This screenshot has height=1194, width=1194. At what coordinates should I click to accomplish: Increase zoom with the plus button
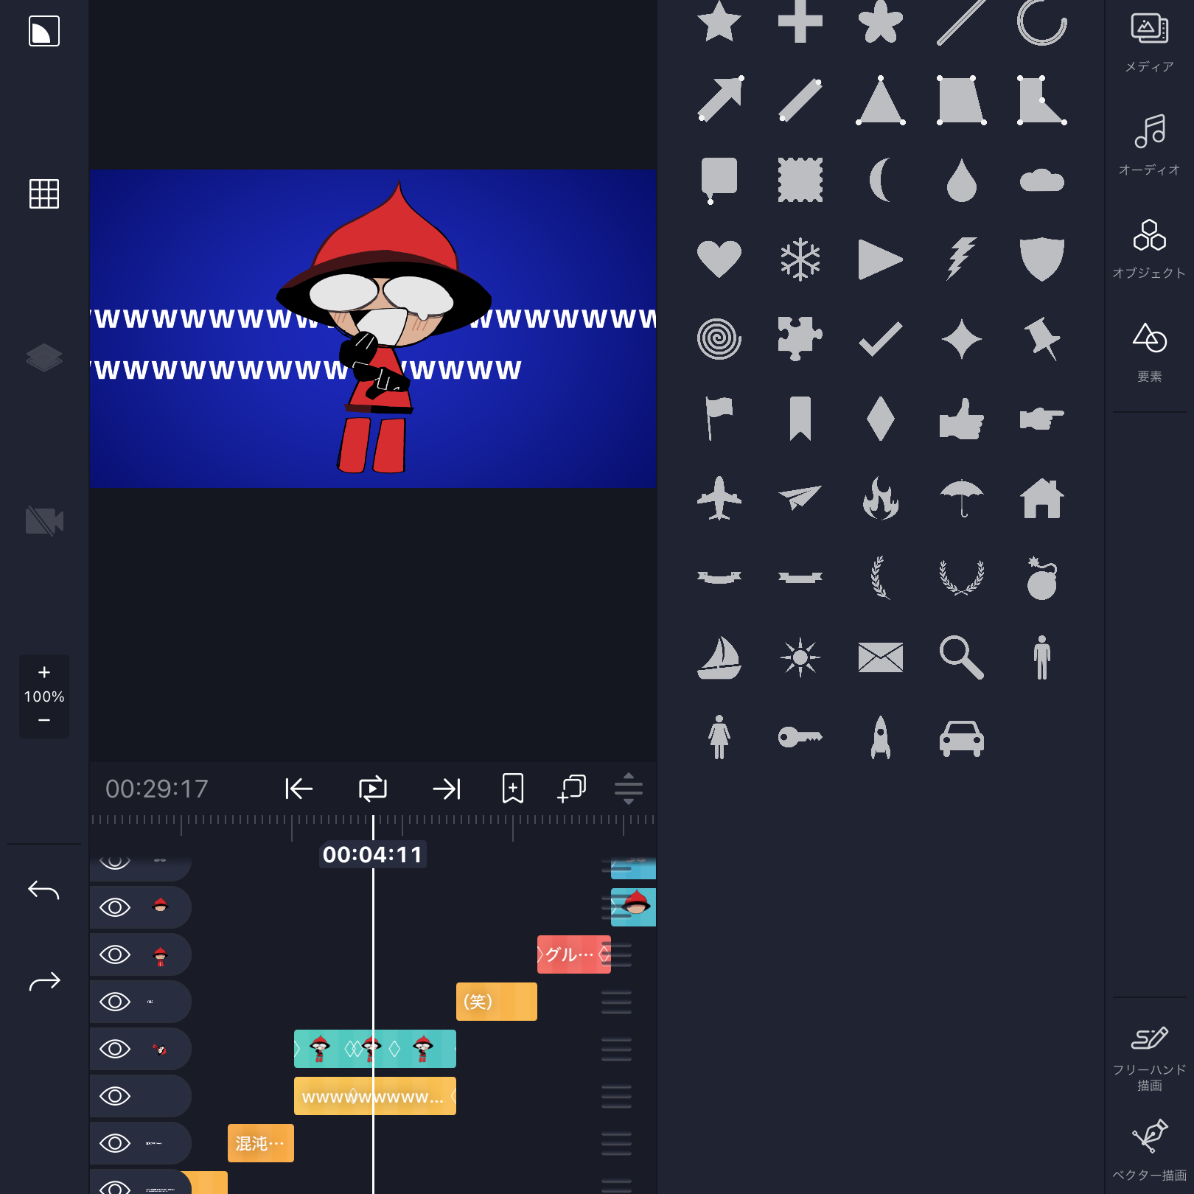click(44, 672)
